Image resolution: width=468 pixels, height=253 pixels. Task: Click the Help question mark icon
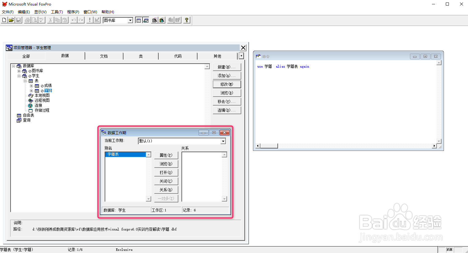click(187, 20)
